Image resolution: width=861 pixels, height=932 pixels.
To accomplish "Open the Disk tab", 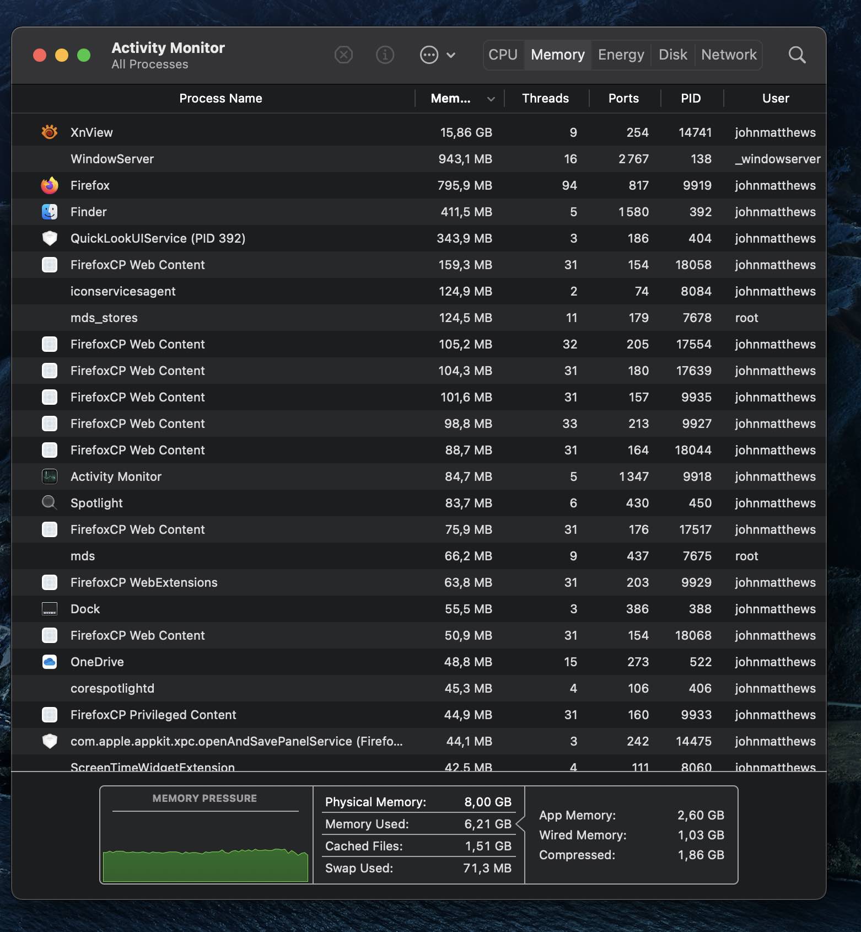I will pyautogui.click(x=672, y=55).
